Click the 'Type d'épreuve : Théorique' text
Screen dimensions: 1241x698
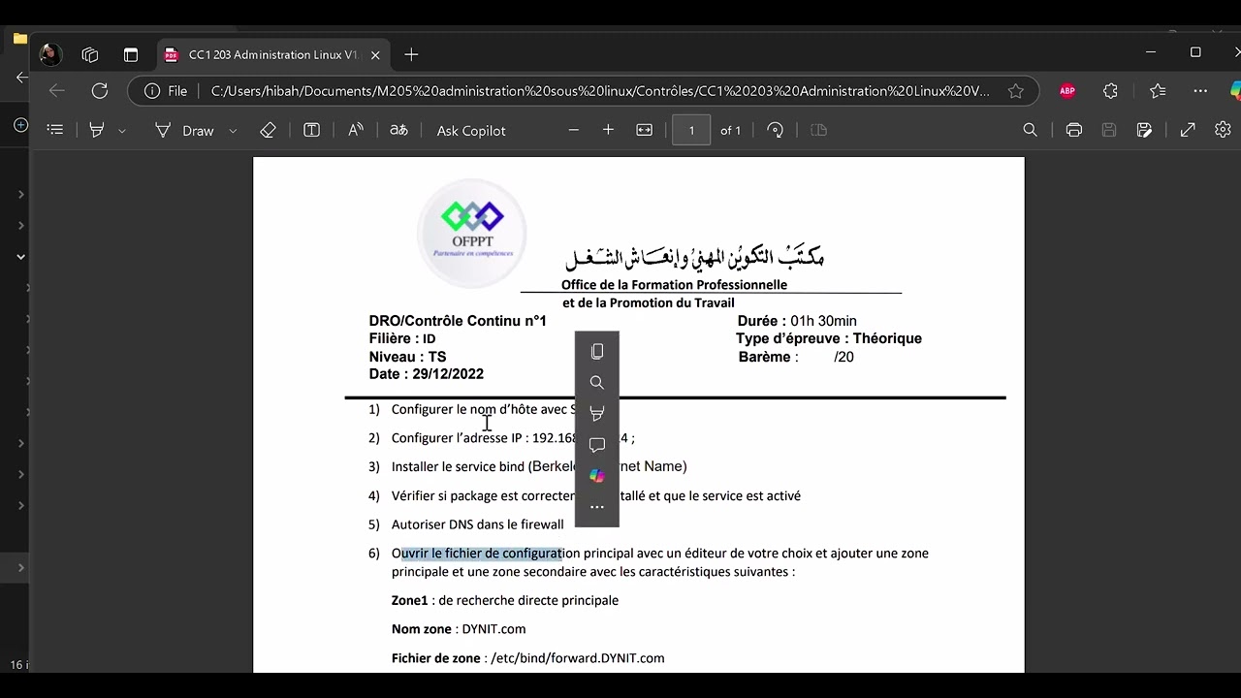829,338
